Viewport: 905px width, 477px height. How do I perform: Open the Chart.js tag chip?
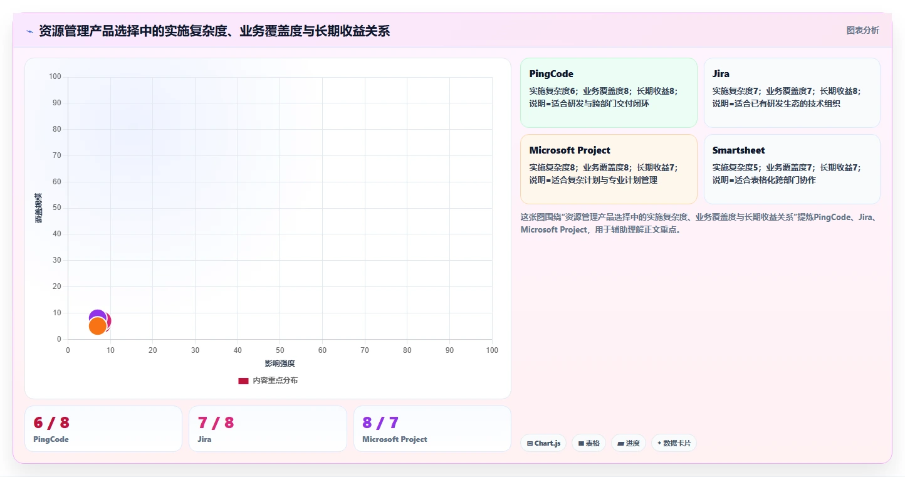(543, 443)
